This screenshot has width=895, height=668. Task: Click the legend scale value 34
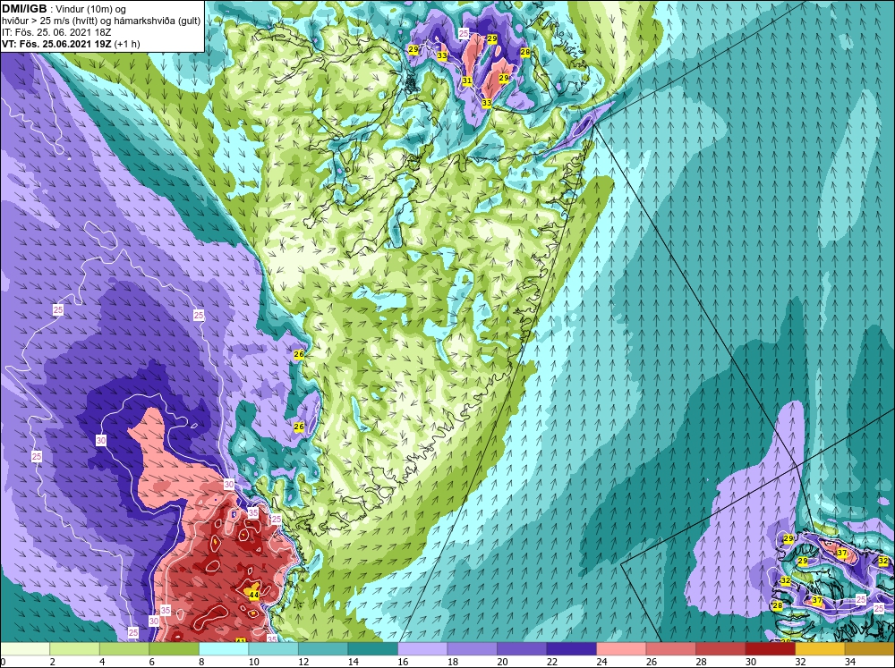tap(850, 662)
